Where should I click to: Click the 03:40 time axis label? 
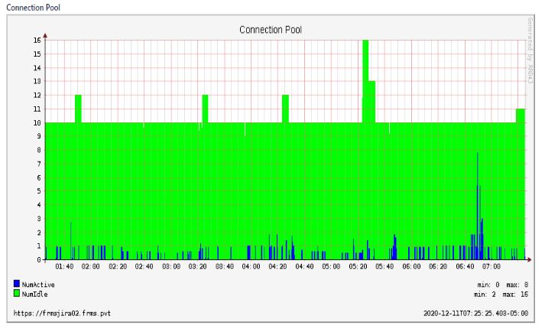point(225,266)
